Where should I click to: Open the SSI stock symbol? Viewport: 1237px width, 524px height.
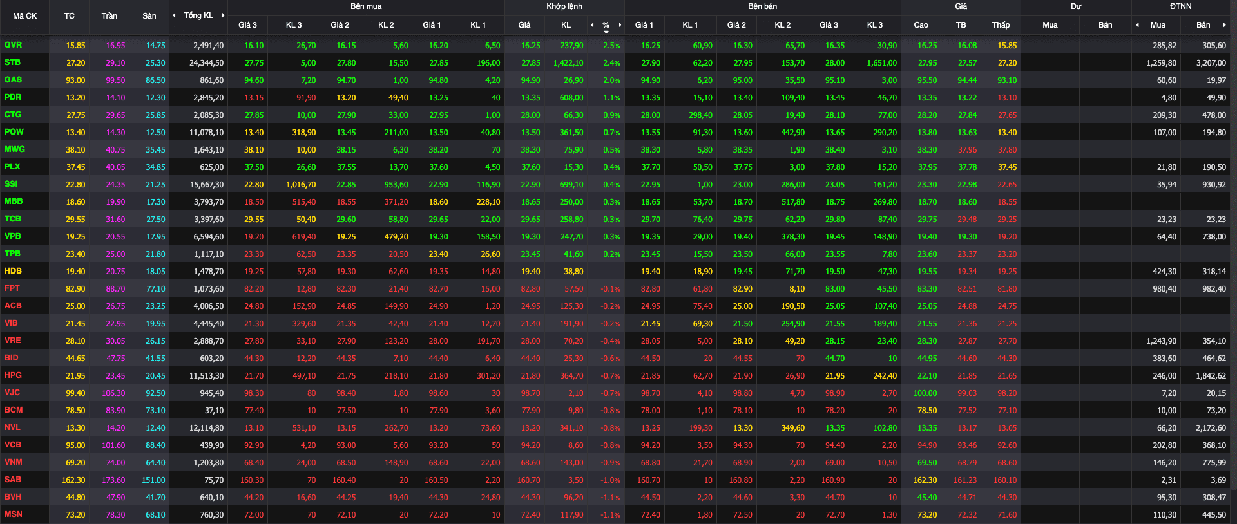[x=11, y=184]
